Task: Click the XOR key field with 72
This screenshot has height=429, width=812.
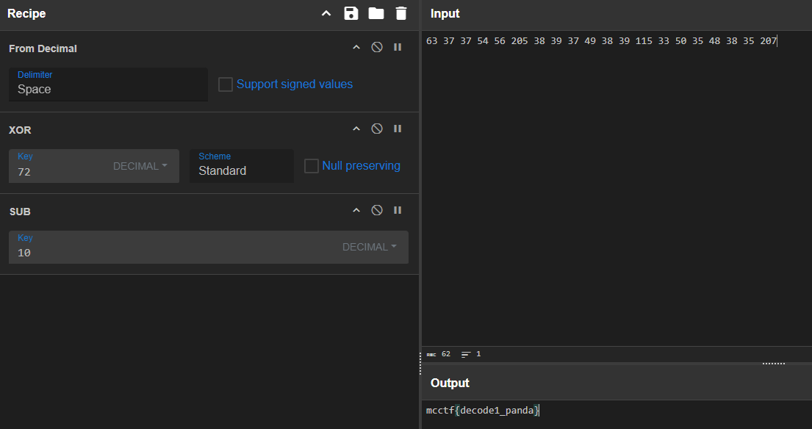Action: [x=59, y=172]
